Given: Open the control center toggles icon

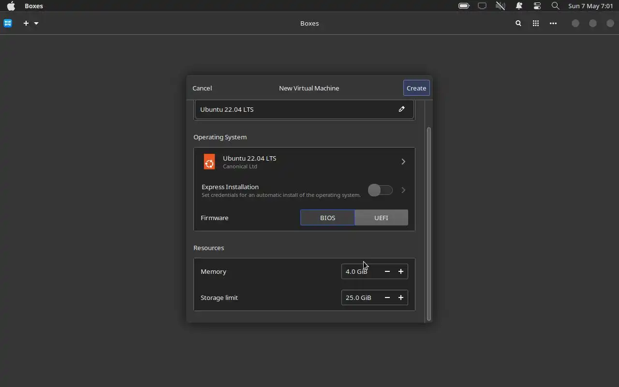Looking at the screenshot, I should tap(537, 6).
